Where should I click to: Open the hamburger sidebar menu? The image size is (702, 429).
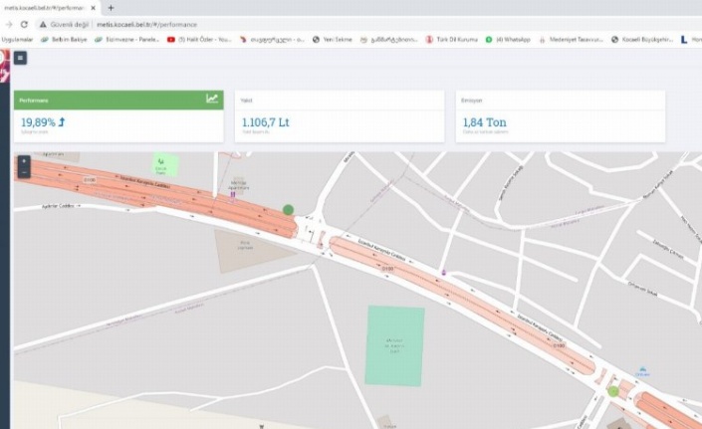pyautogui.click(x=21, y=58)
